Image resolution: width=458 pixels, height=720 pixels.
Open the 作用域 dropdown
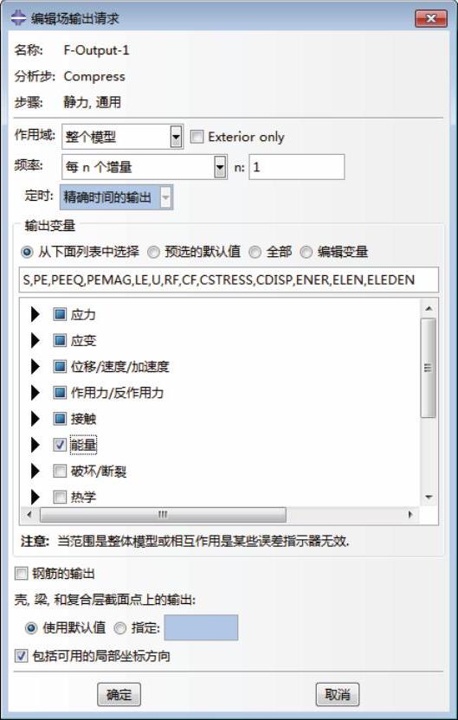(123, 137)
